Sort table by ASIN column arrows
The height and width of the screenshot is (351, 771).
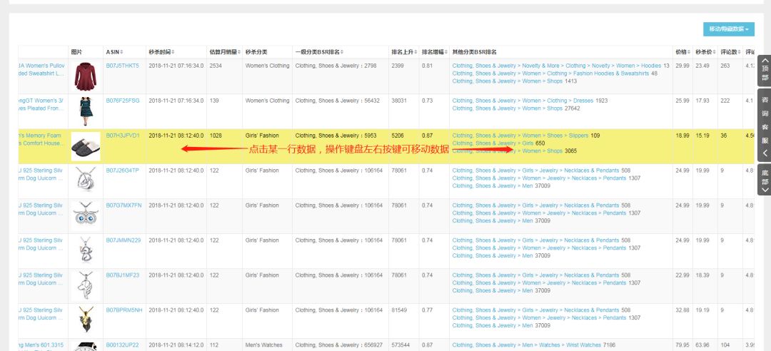tap(121, 52)
